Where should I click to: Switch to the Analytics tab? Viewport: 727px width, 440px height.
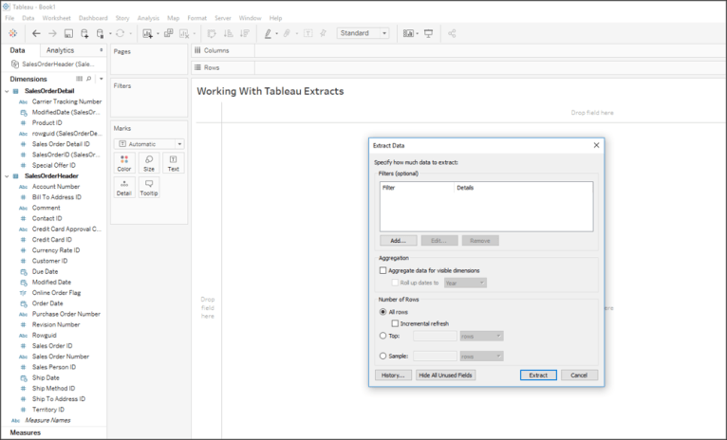coord(61,50)
